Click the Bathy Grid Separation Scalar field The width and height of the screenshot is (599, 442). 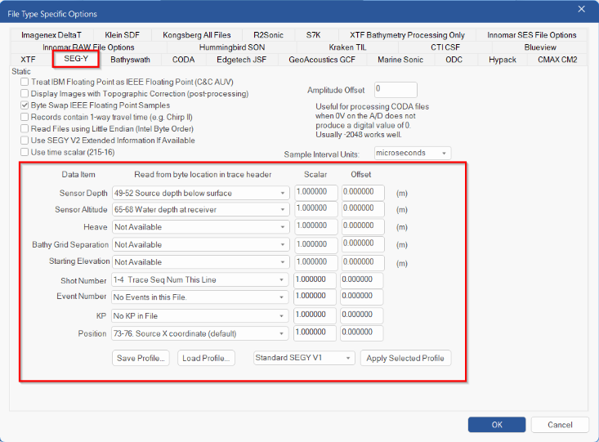pos(316,245)
